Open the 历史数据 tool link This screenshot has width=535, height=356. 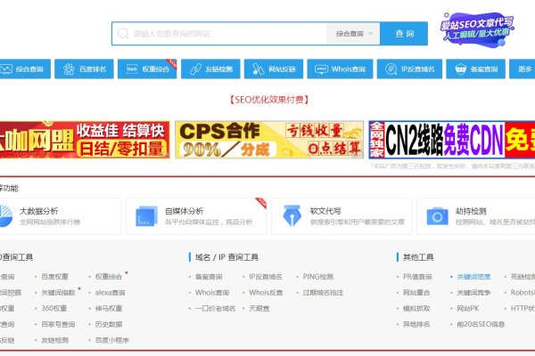pyautogui.click(x=109, y=324)
